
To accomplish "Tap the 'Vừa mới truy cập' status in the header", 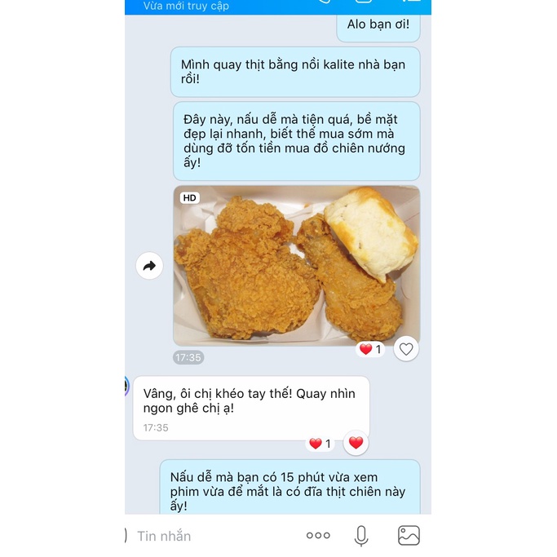I will [186, 6].
